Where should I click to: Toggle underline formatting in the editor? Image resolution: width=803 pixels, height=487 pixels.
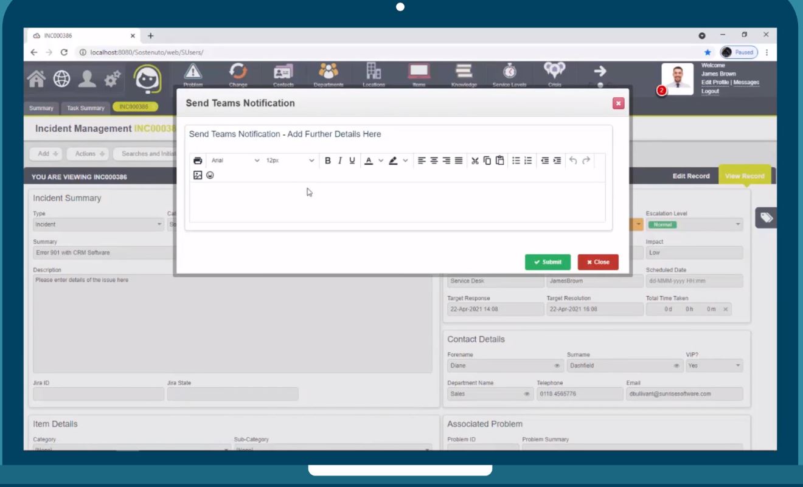pos(352,161)
